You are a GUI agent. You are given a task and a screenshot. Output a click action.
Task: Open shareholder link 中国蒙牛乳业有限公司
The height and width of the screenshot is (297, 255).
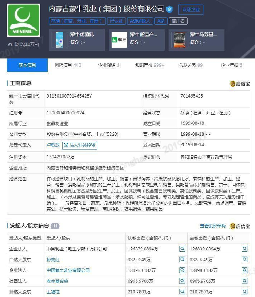(68, 270)
